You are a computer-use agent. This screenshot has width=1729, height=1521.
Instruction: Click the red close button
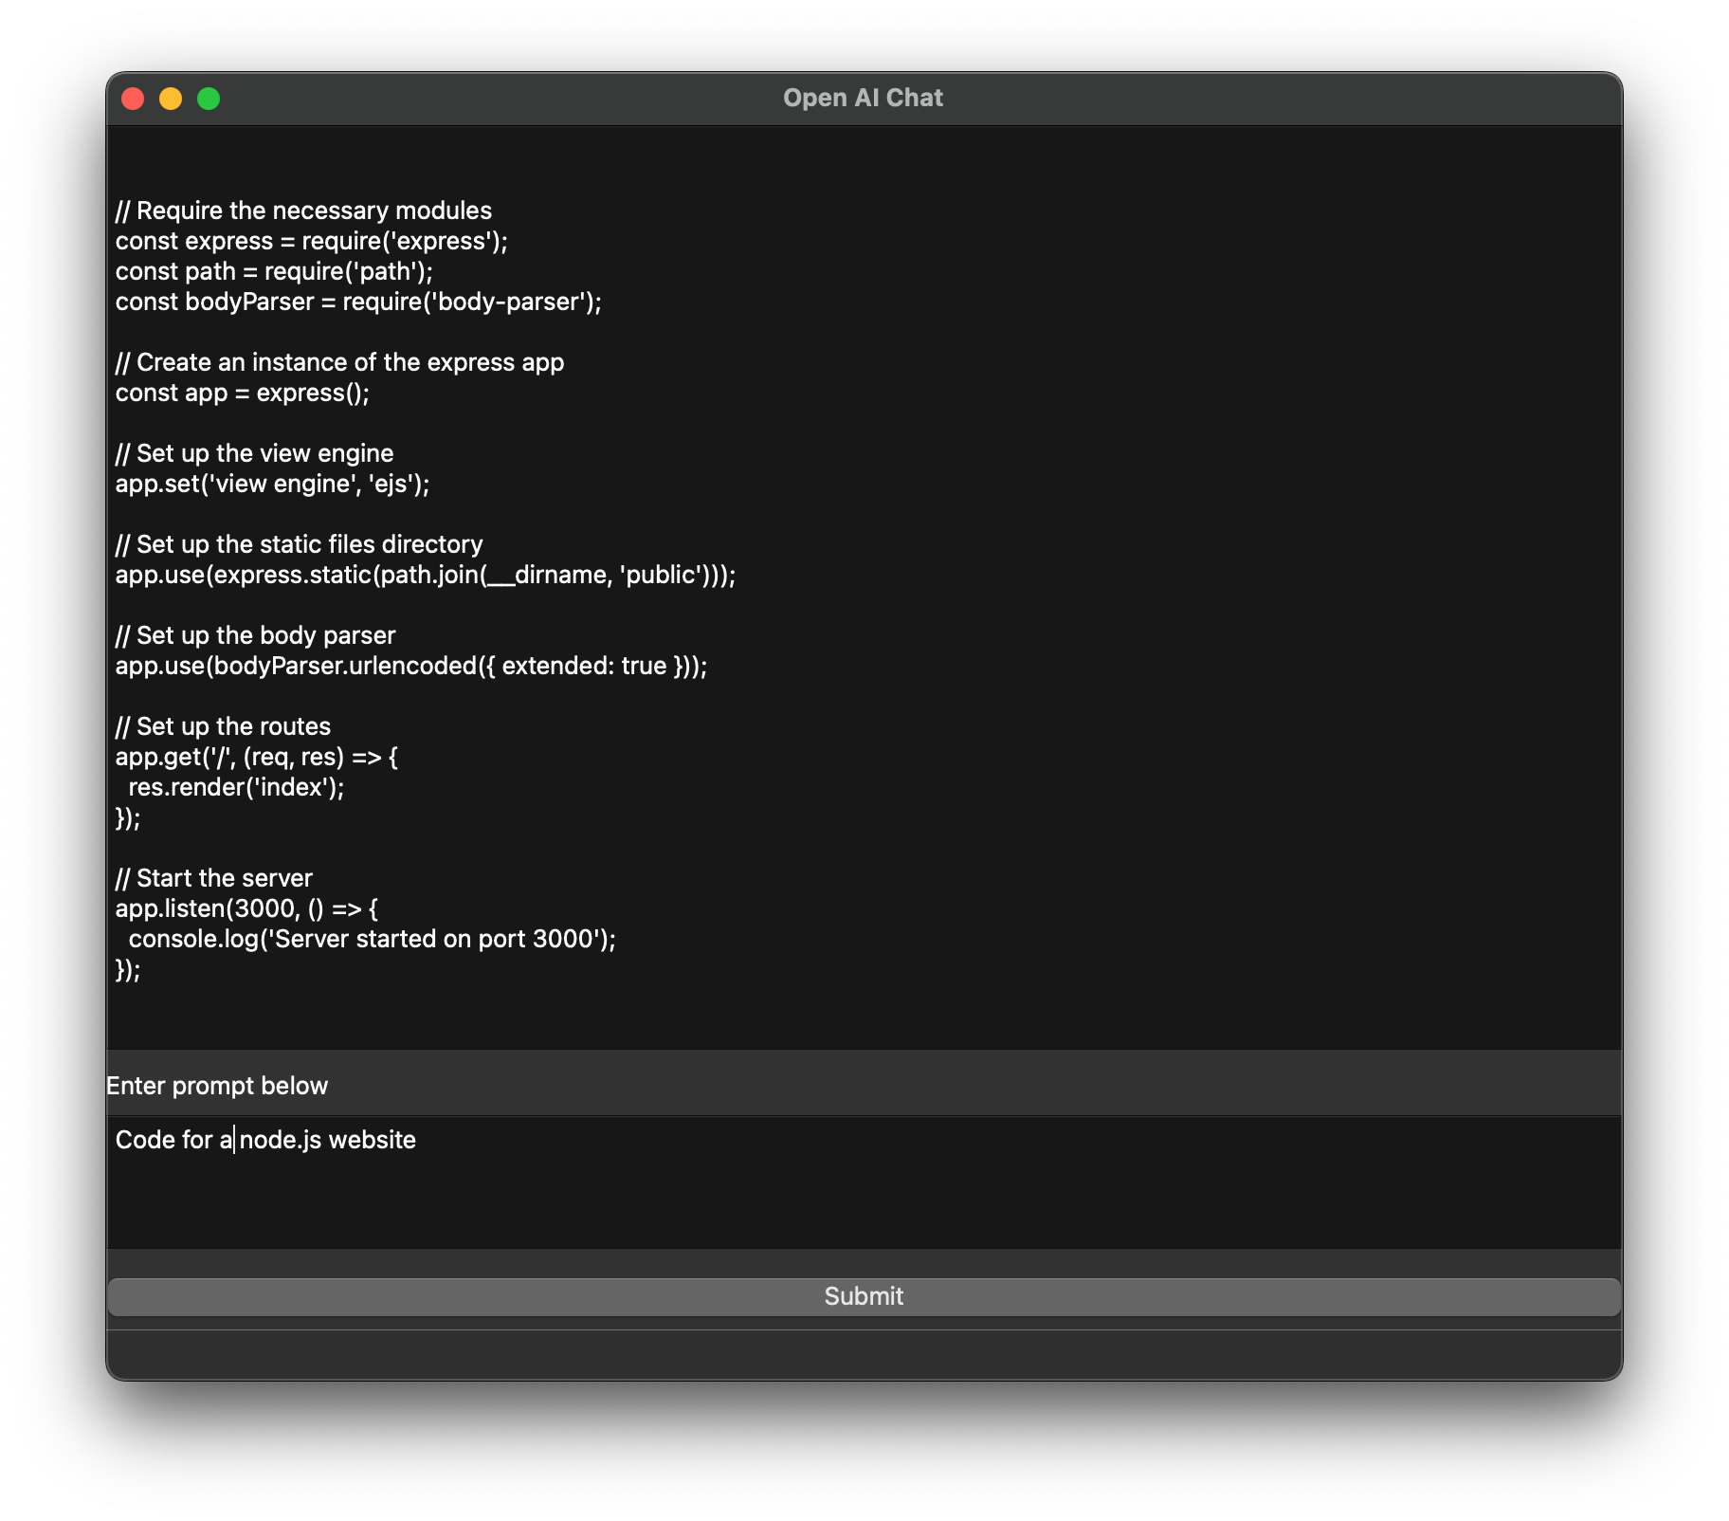click(x=134, y=98)
